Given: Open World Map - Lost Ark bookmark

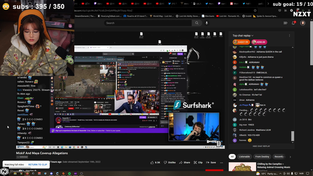Looking at the screenshot, I should coord(162,16).
